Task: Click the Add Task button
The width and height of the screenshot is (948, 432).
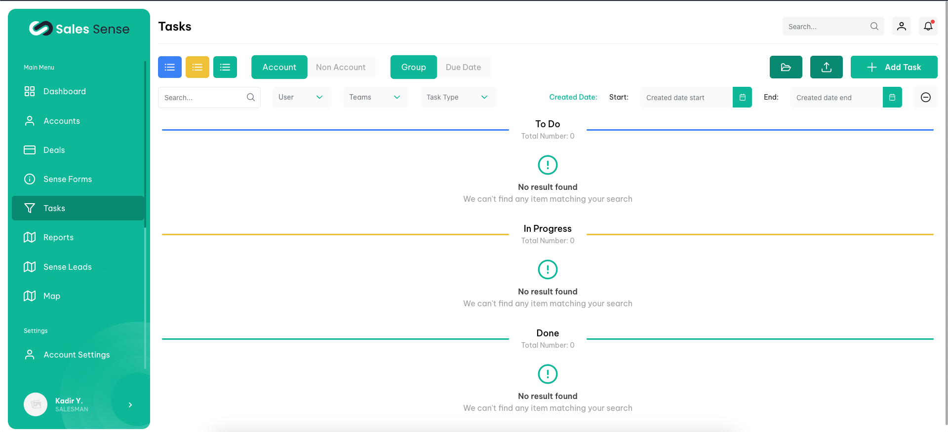Action: coord(894,67)
